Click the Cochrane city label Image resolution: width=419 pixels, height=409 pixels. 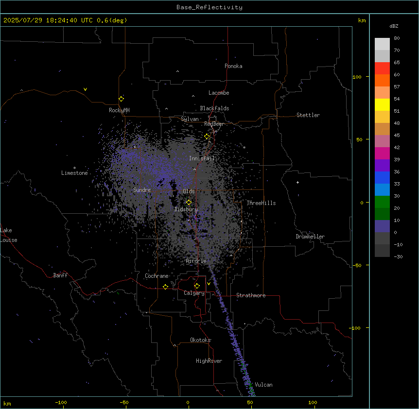(x=157, y=276)
